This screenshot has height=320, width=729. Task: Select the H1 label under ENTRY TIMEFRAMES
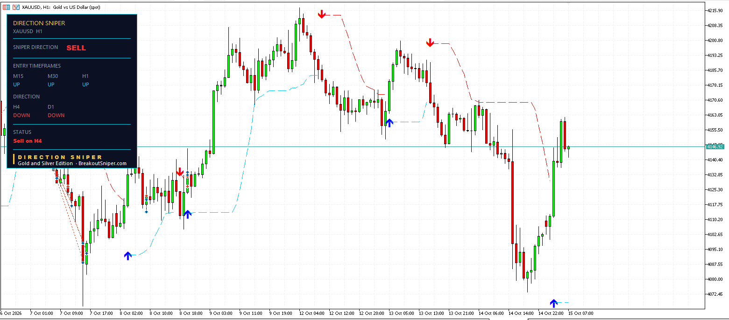pyautogui.click(x=85, y=76)
